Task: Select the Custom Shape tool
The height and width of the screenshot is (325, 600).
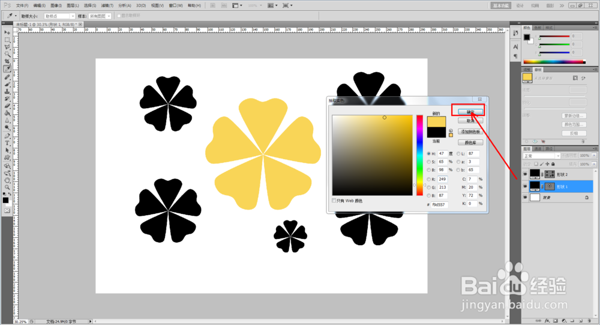Action: pos(7,158)
